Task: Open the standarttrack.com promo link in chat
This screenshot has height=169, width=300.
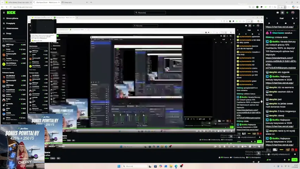Action: point(281,63)
